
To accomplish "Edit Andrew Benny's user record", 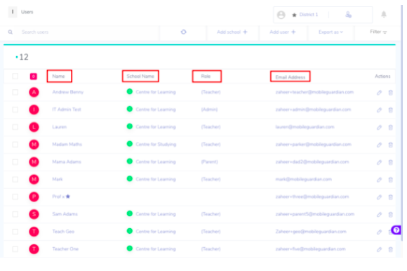I will pos(379,93).
